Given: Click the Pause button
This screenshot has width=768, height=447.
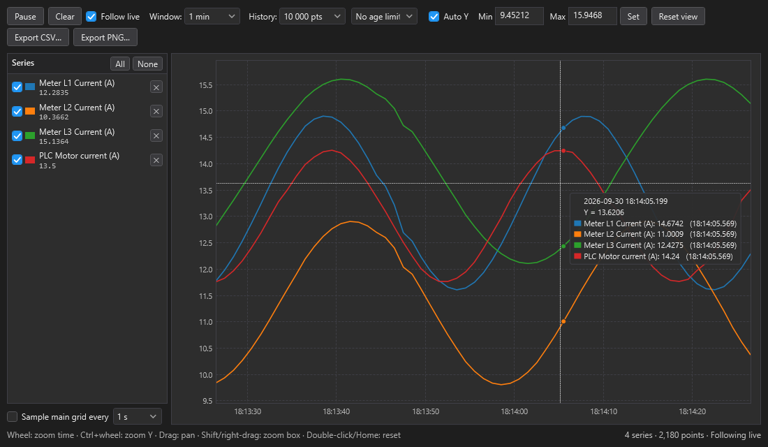Looking at the screenshot, I should tap(25, 17).
